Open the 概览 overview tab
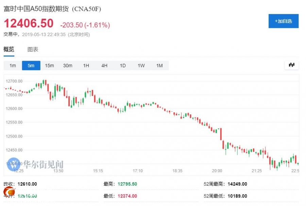This screenshot has height=206, width=306. pyautogui.click(x=9, y=49)
